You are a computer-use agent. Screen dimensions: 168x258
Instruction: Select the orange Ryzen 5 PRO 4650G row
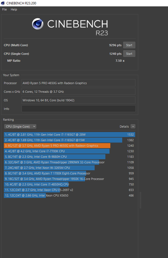click(70, 146)
